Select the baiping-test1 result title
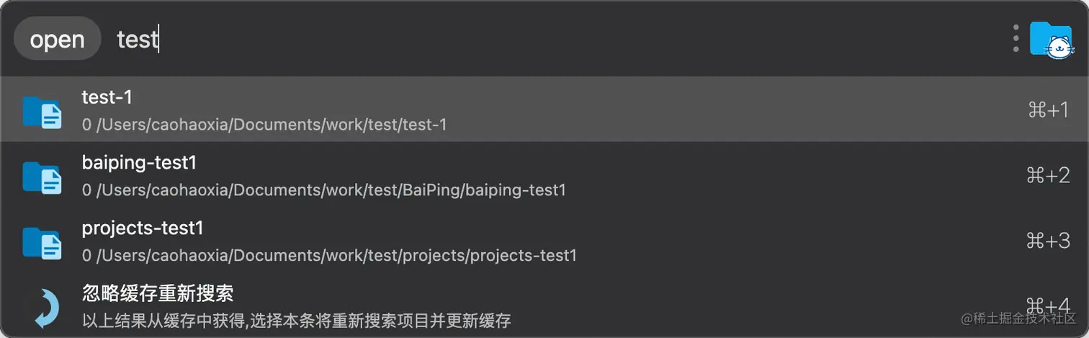The image size is (1089, 338). (139, 163)
